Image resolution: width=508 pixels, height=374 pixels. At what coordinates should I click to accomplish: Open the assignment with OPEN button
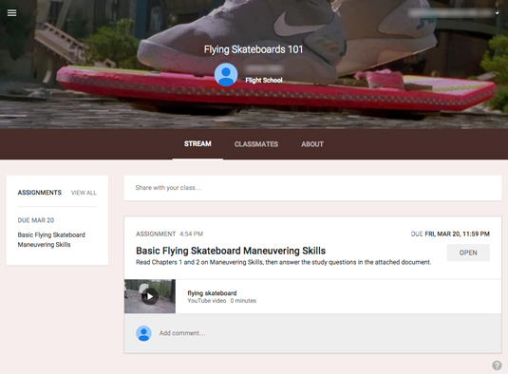tap(468, 252)
